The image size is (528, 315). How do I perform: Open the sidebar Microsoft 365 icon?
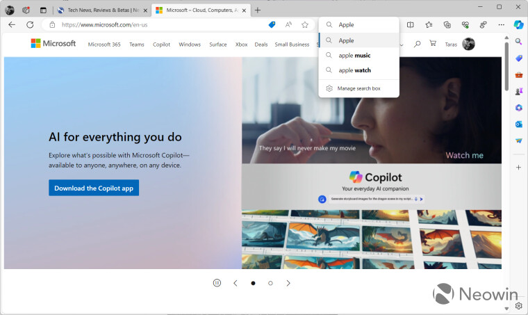pos(518,108)
